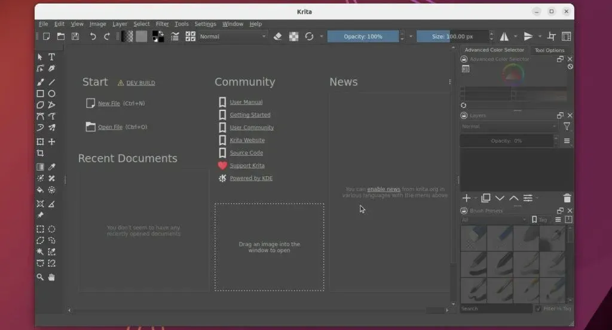
Task: Toggle lock on Advanced Color Selector docker
Action: click(464, 59)
